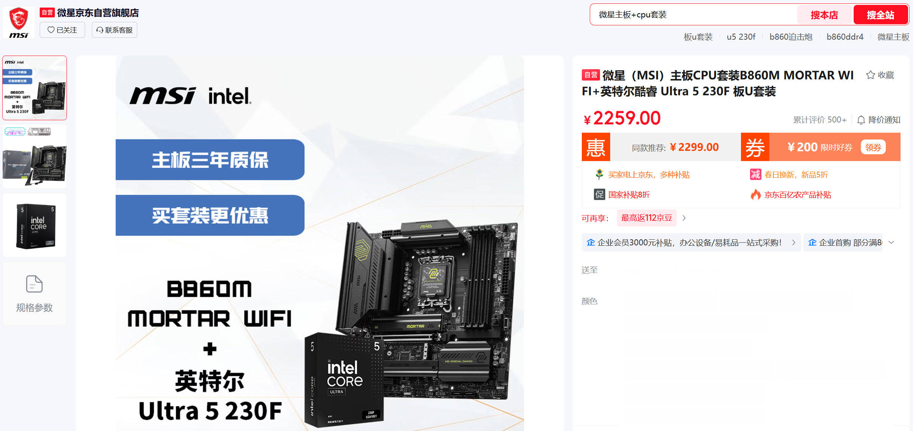Image resolution: width=913 pixels, height=431 pixels.
Task: Click the 搜本店 search-in-store button
Action: coord(824,15)
